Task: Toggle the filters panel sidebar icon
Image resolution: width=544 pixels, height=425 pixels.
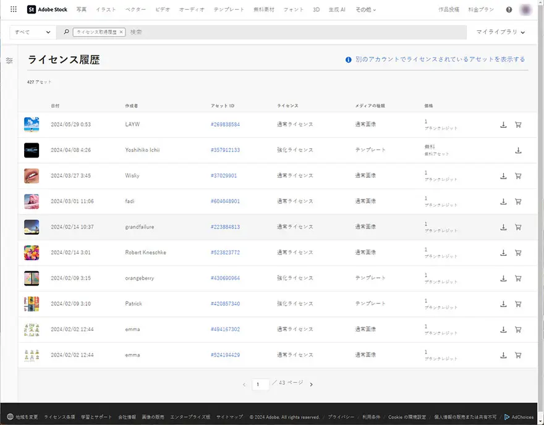Action: point(9,61)
